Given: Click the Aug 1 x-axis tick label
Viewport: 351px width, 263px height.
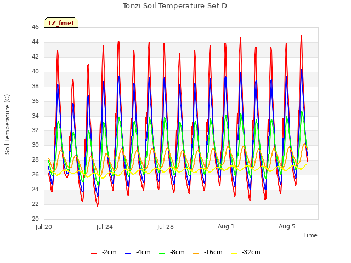Looking at the screenshot, I should tap(226, 226).
